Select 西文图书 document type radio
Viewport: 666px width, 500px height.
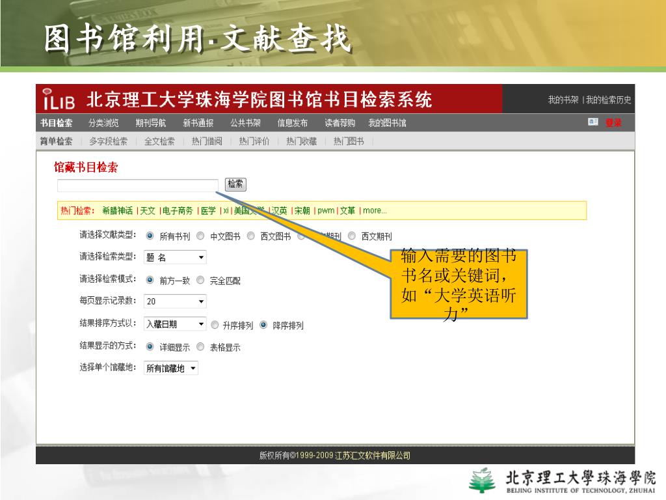click(x=251, y=236)
